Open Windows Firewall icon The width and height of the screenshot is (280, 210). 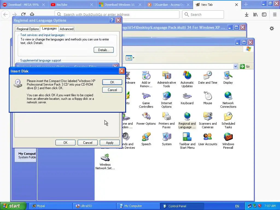(228, 141)
